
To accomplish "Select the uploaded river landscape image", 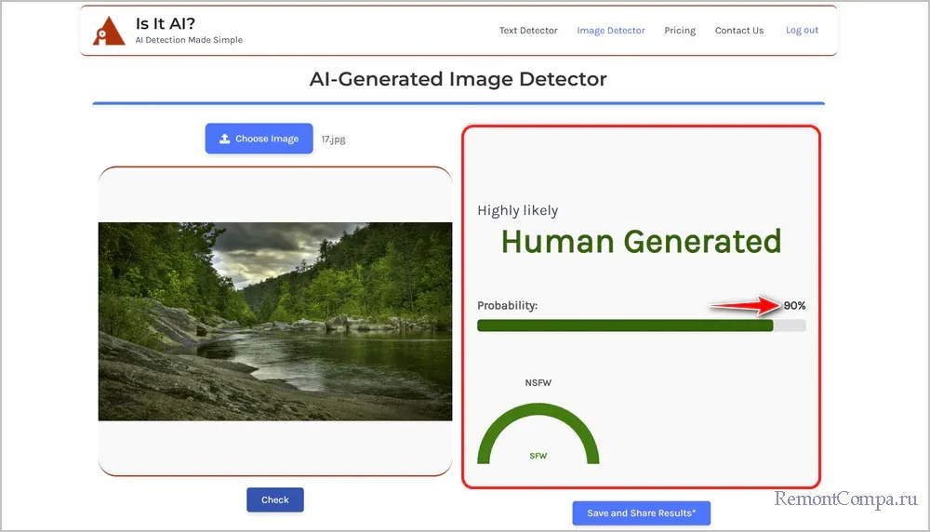I will click(275, 321).
